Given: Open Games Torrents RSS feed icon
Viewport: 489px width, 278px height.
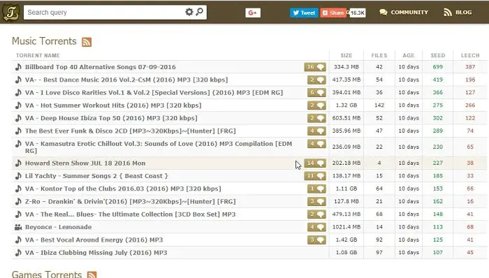Looking at the screenshot, I should click(x=92, y=275).
